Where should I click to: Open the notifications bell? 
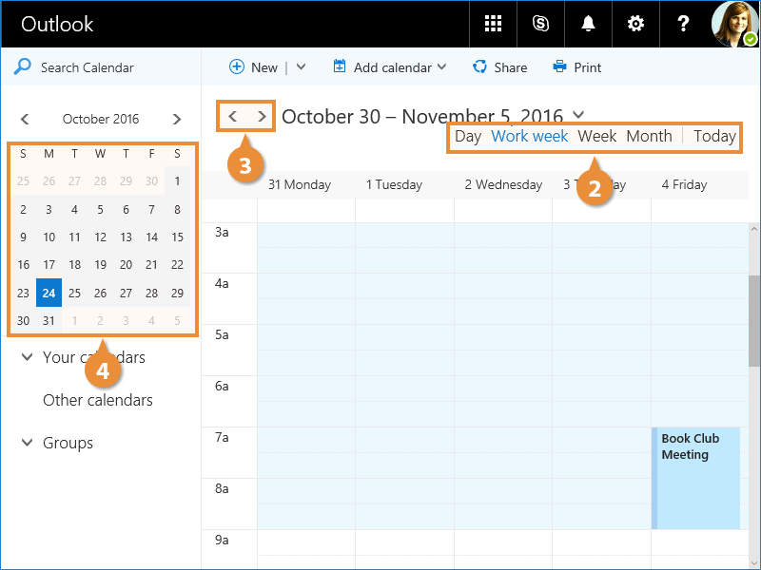tap(589, 24)
